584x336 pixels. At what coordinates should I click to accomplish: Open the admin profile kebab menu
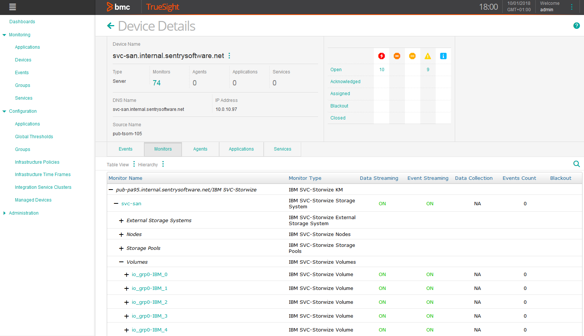pyautogui.click(x=571, y=7)
